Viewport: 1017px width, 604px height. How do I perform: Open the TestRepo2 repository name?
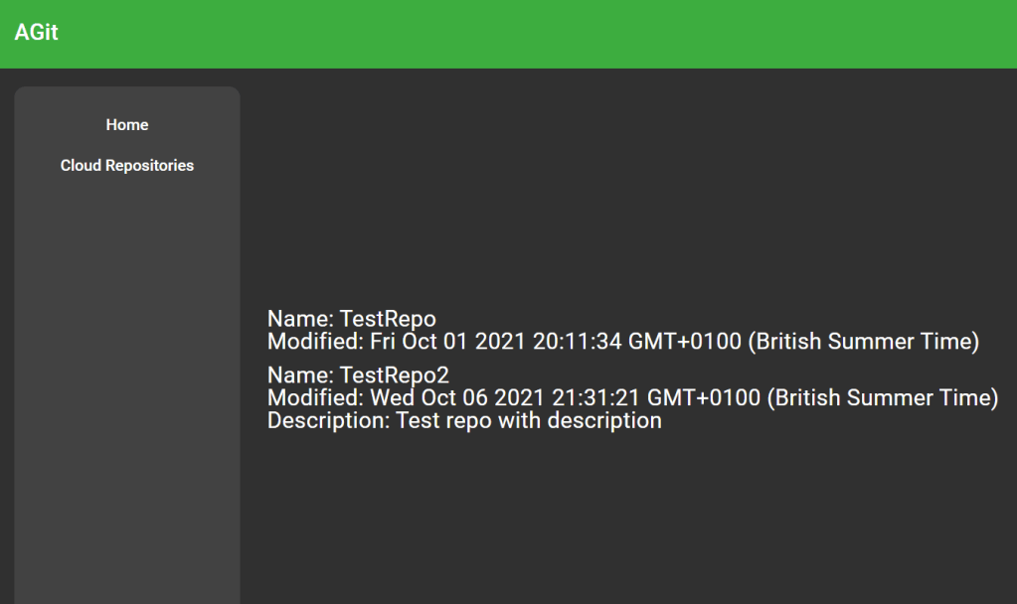[x=395, y=376]
